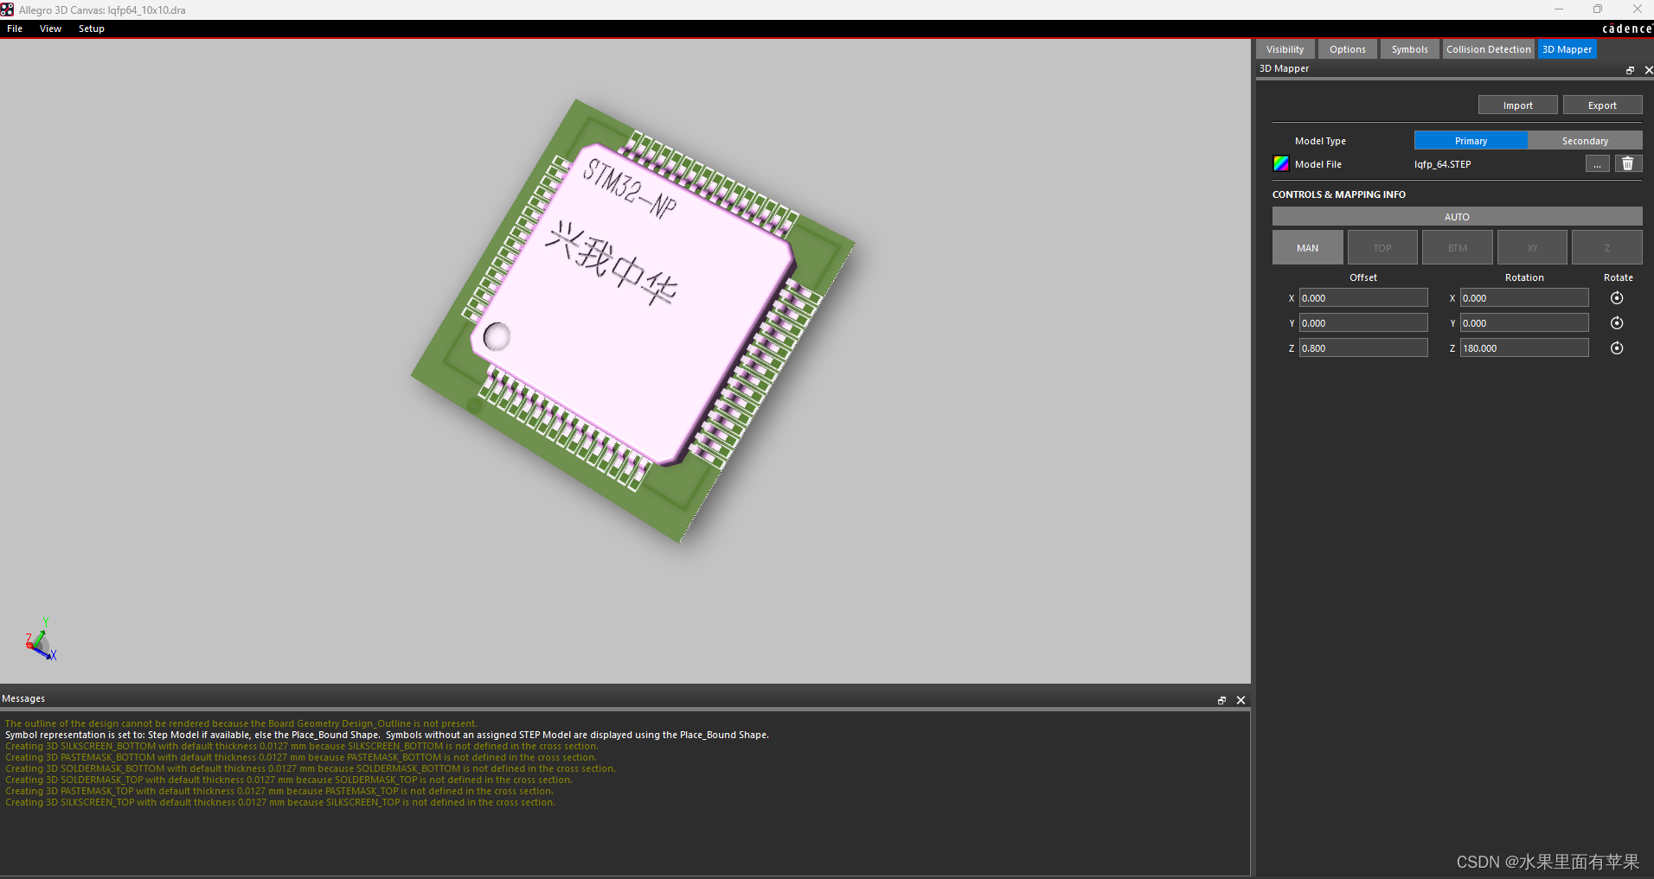
Task: Export the 3D mapping
Action: 1601,105
